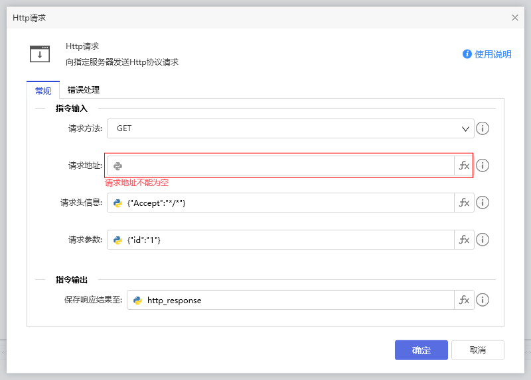
Task: Switch to the 错误处理 tab
Action: tap(84, 90)
